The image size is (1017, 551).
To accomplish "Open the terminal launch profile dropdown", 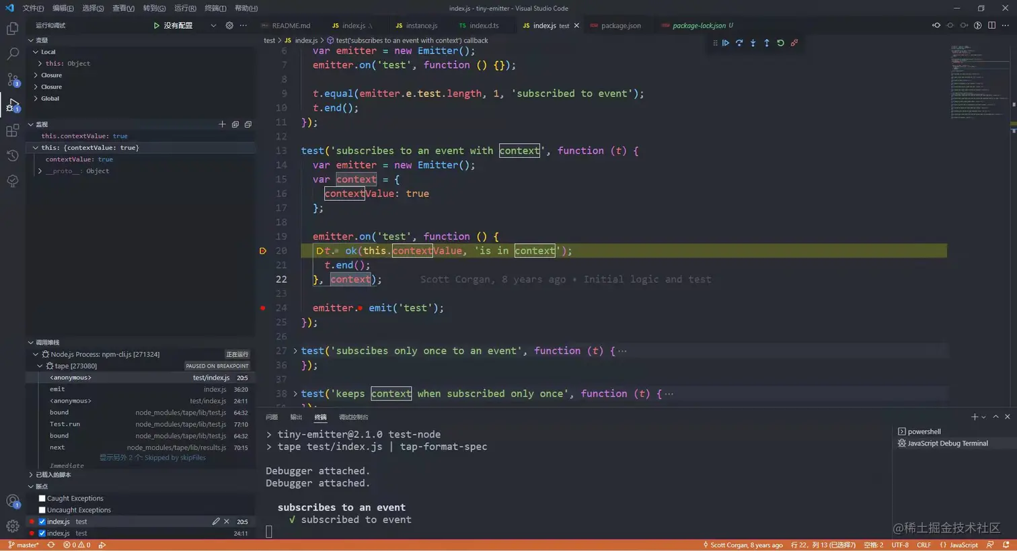I will pyautogui.click(x=983, y=417).
